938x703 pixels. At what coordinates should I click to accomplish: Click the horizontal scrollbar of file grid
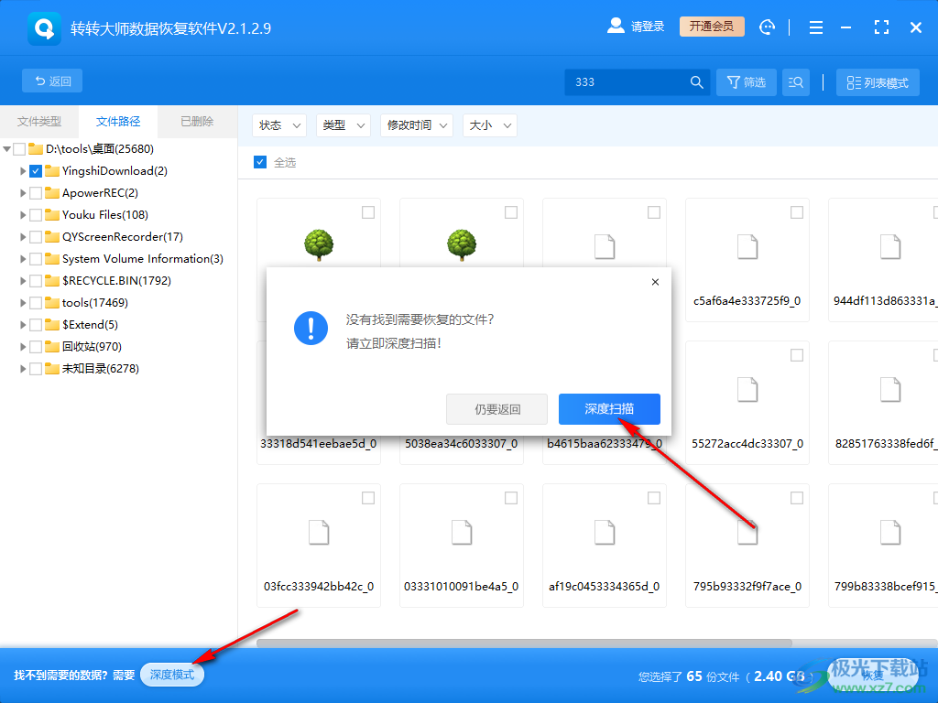coord(524,644)
